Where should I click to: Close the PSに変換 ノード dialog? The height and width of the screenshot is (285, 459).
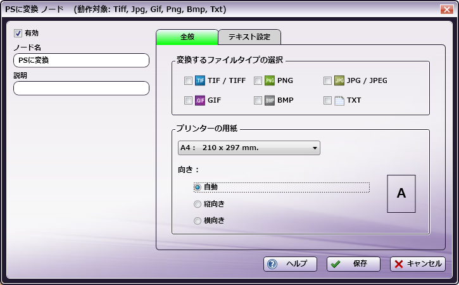click(447, 9)
